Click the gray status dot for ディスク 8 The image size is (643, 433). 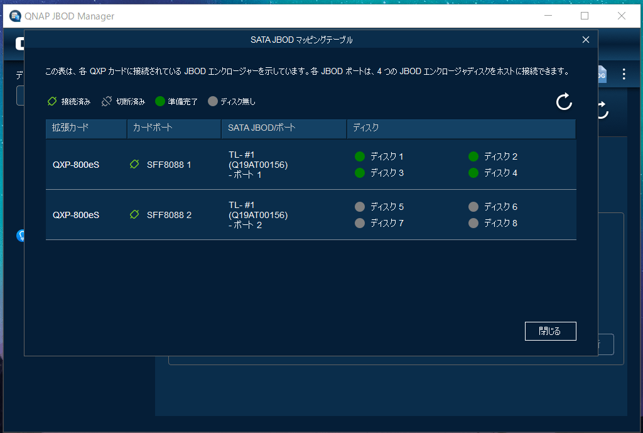(x=473, y=223)
